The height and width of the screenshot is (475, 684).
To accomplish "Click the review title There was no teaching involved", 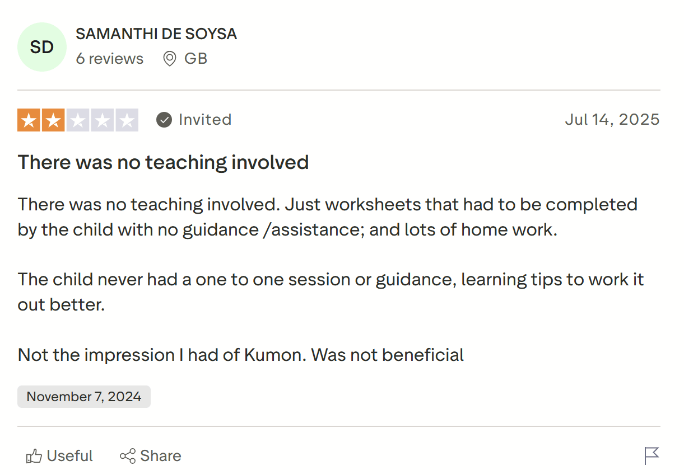I will 164,162.
